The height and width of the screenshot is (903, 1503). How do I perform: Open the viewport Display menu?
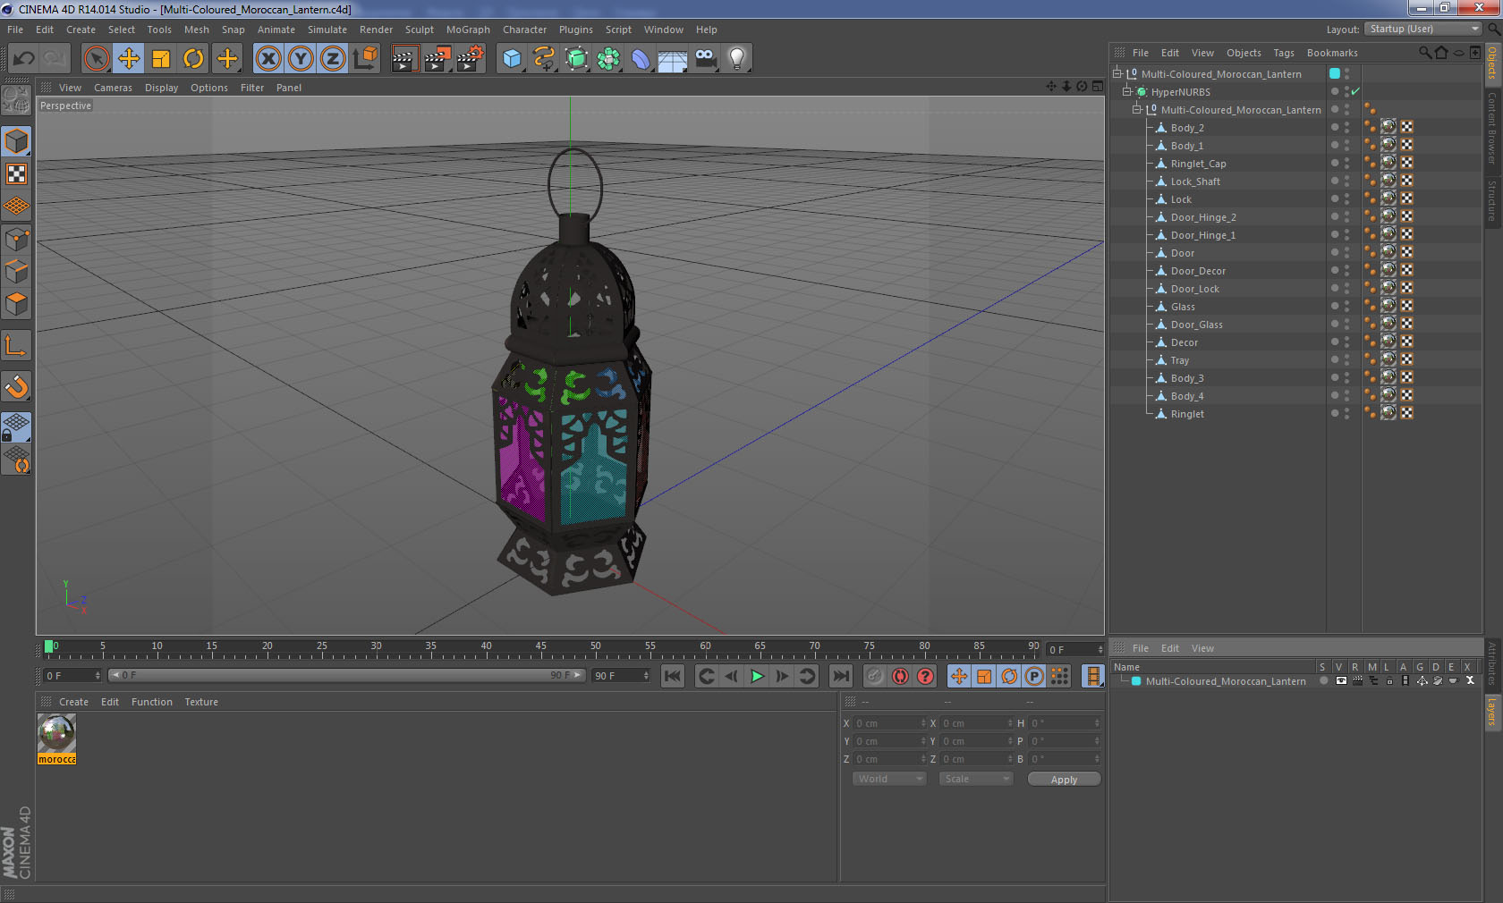(x=161, y=88)
